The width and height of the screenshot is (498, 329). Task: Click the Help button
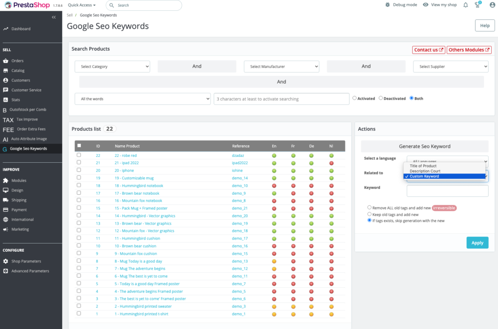tap(485, 26)
